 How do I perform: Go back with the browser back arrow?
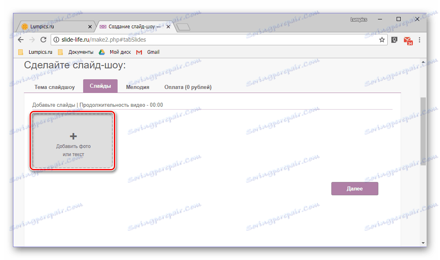(21, 40)
